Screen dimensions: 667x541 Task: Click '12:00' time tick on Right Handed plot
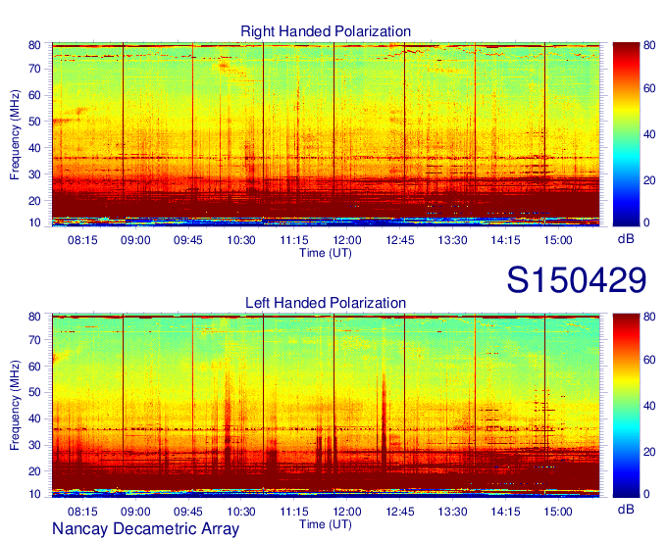pos(347,240)
